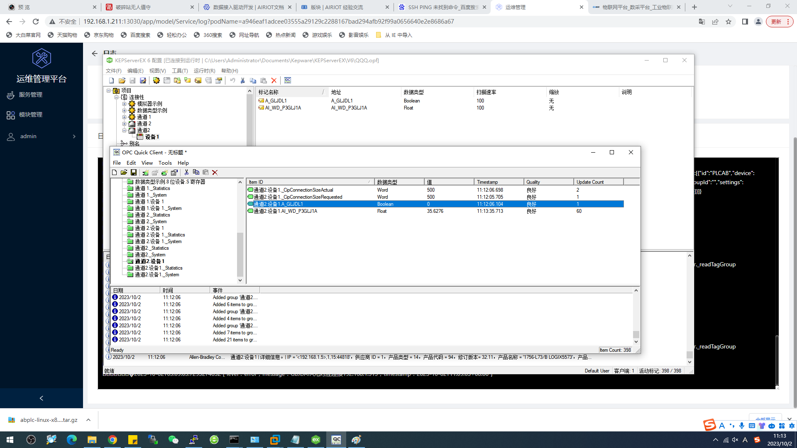Select 通道 1._Statistics group in Quick Client
The width and height of the screenshot is (797, 448).
click(x=152, y=188)
